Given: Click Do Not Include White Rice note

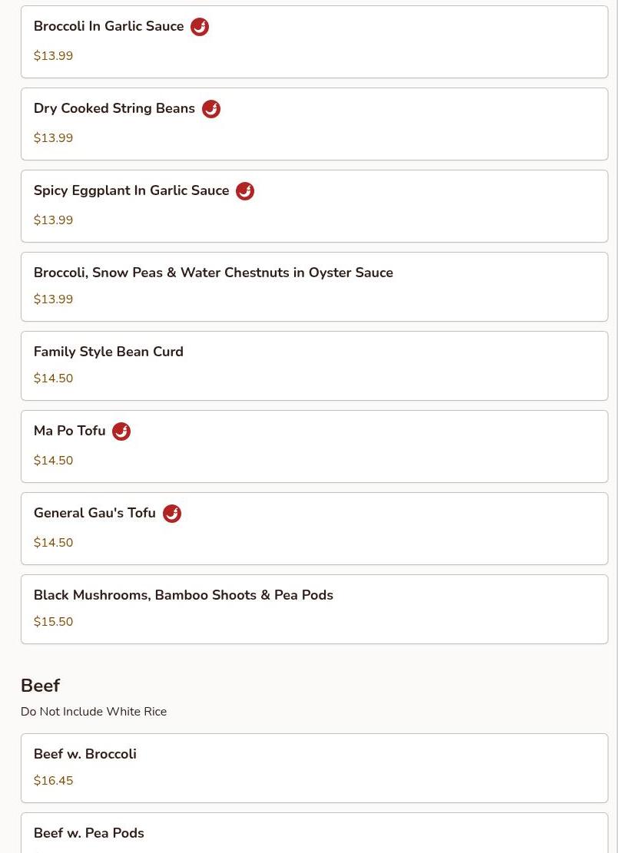Looking at the screenshot, I should (94, 712).
